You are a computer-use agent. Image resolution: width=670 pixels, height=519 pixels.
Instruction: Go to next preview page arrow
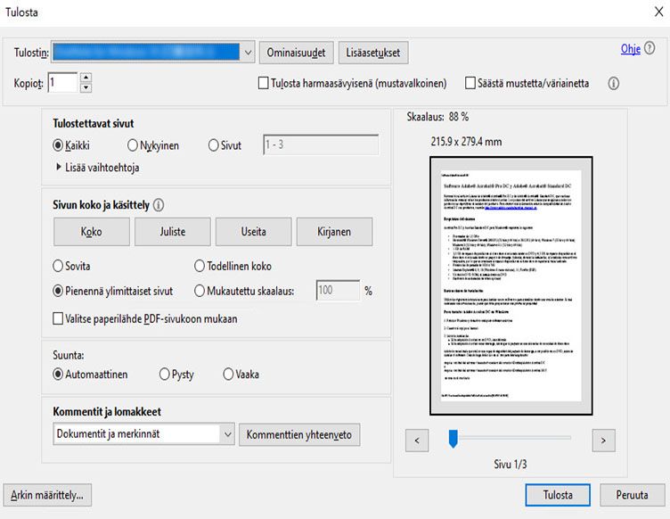[603, 441]
